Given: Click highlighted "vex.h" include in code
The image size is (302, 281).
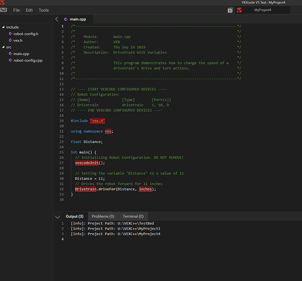Looking at the screenshot, I should point(97,121).
